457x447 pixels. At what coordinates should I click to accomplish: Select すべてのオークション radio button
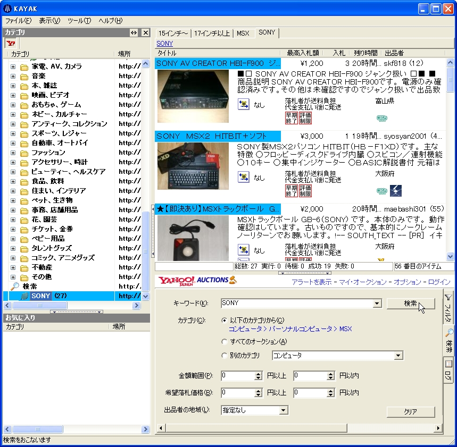pyautogui.click(x=224, y=342)
